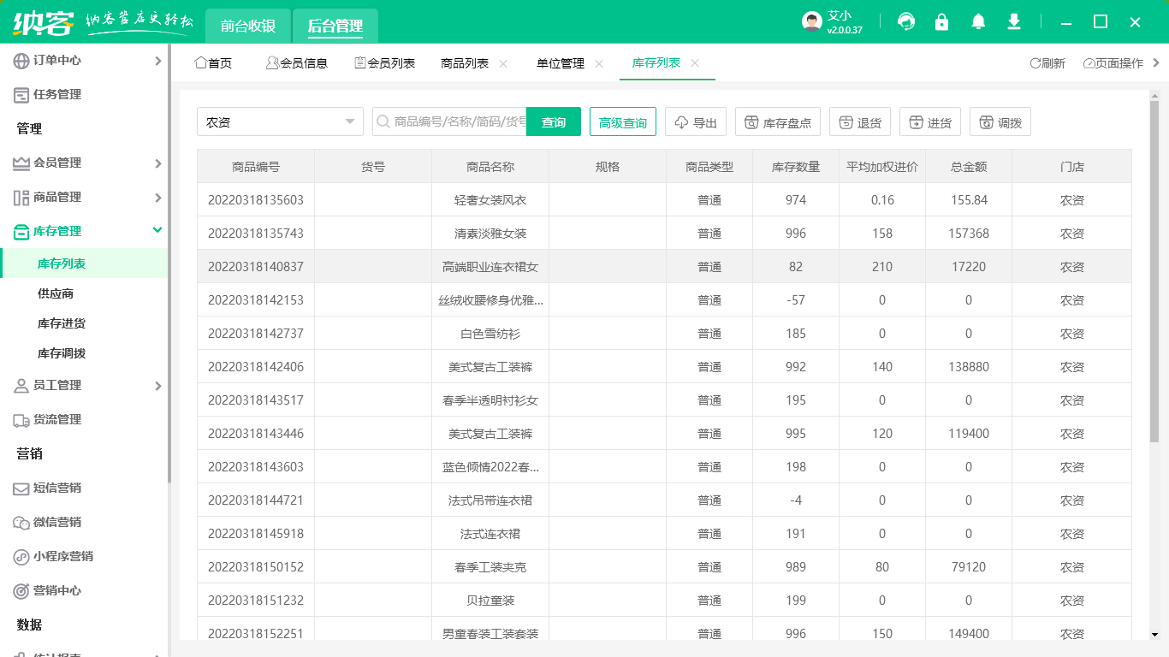Viewport: 1169px width, 657px height.
Task: Click the row 贝拉童装
Action: point(664,600)
